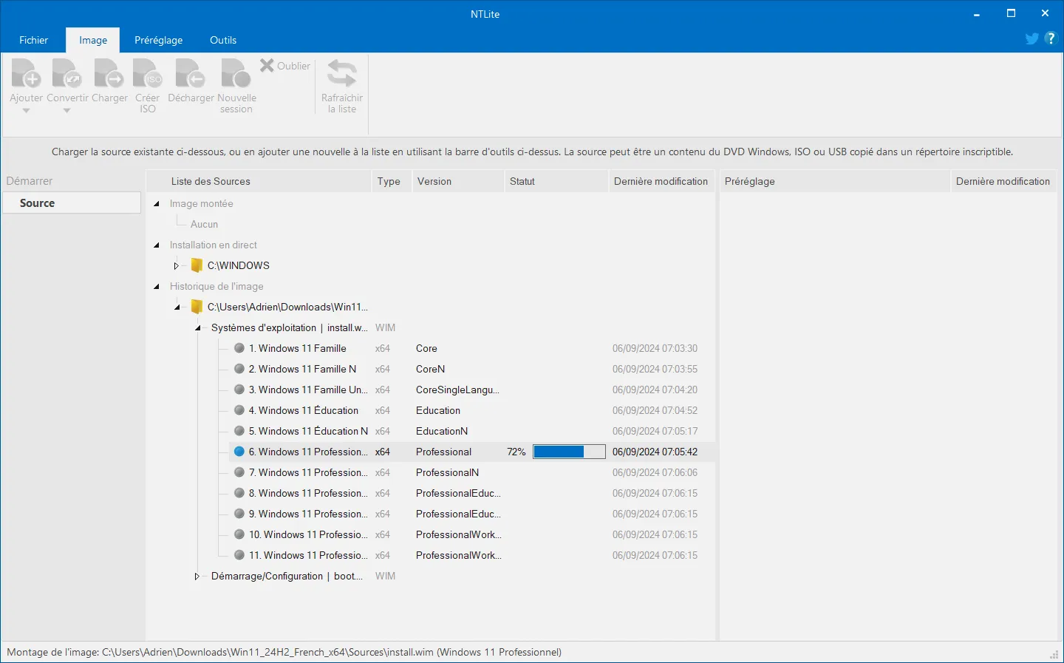Click the Préréglage column header

[x=834, y=181]
